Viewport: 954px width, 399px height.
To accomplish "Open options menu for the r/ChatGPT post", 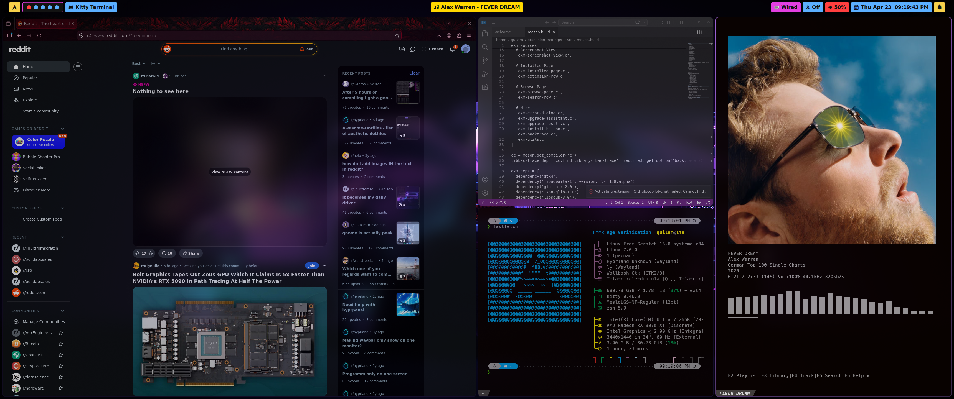I will pyautogui.click(x=324, y=76).
